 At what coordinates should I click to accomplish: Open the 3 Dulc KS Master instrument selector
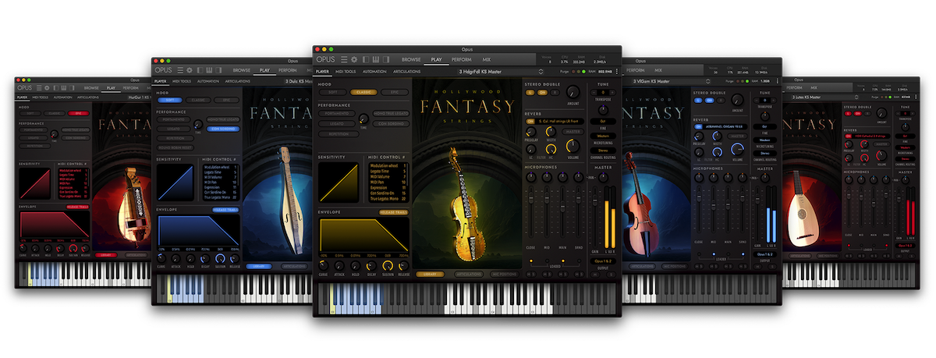click(x=300, y=81)
